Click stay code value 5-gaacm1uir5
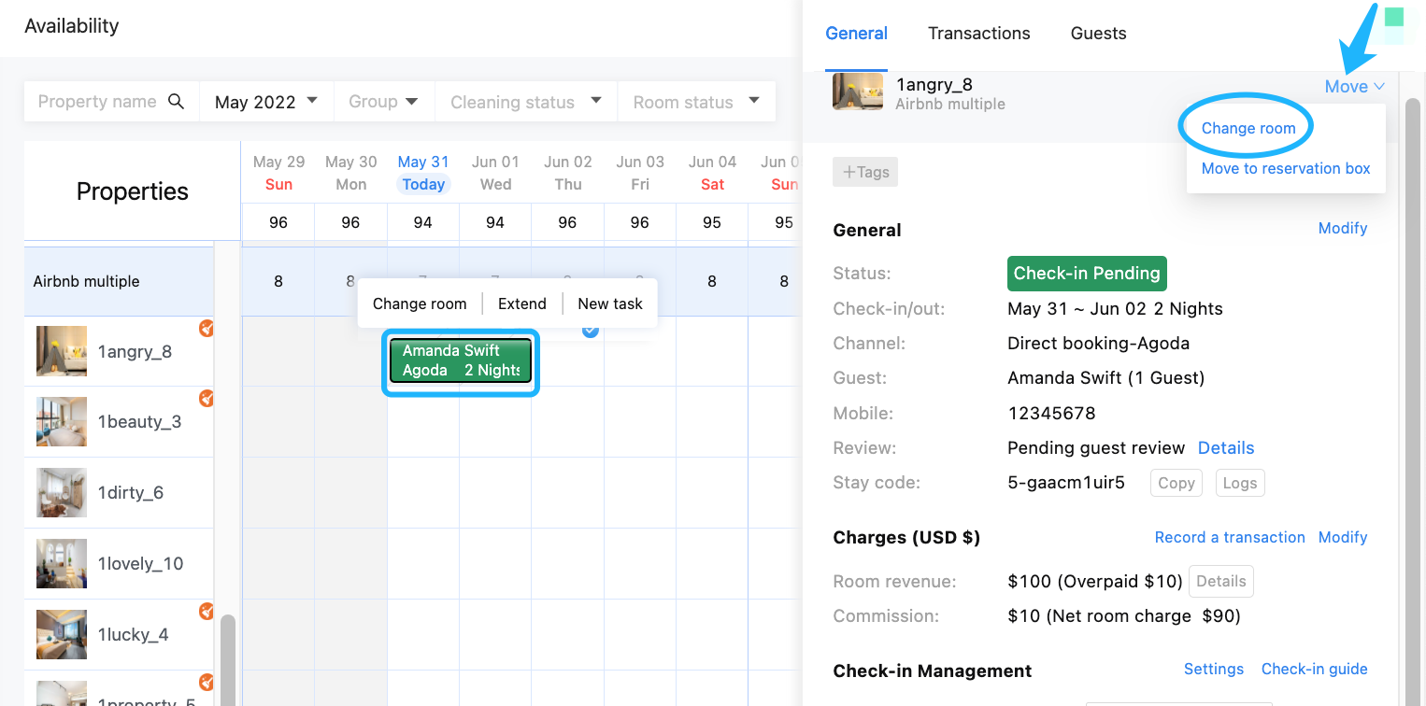 click(x=1066, y=483)
